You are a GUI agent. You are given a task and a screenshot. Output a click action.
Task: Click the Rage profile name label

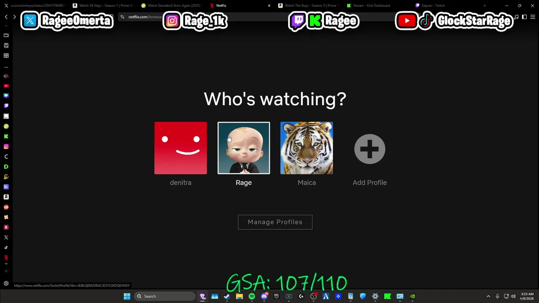(x=244, y=183)
